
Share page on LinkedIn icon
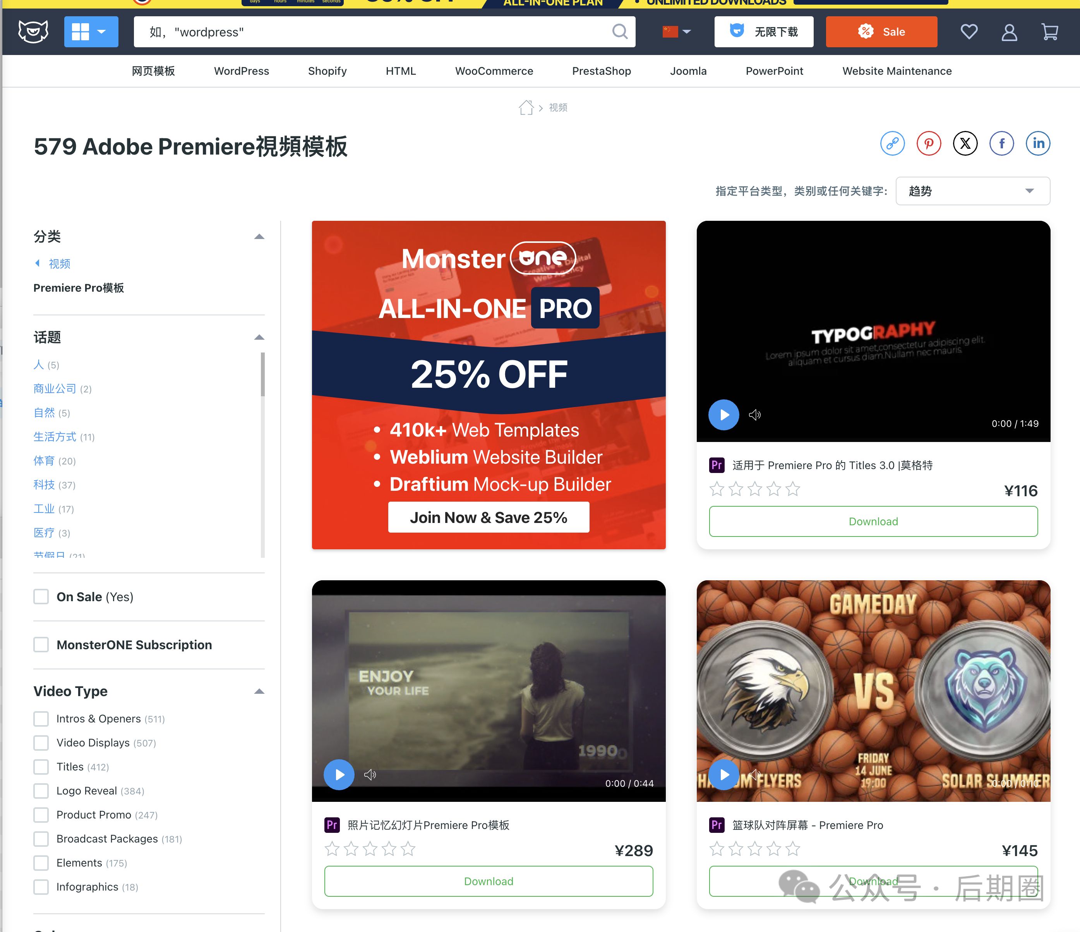coord(1038,143)
